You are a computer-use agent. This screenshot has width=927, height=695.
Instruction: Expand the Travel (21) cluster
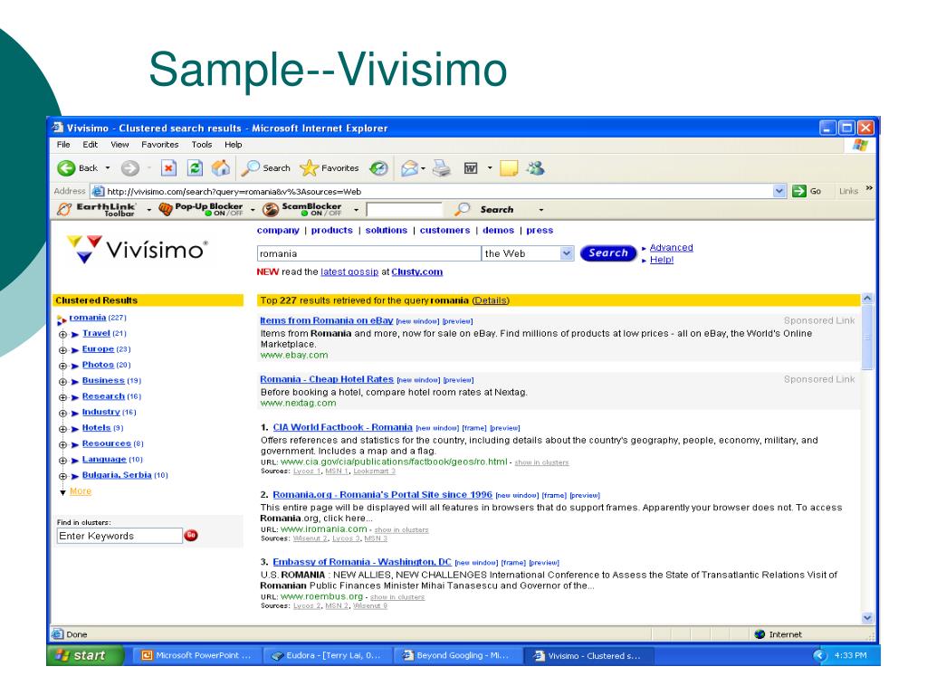[x=62, y=335]
